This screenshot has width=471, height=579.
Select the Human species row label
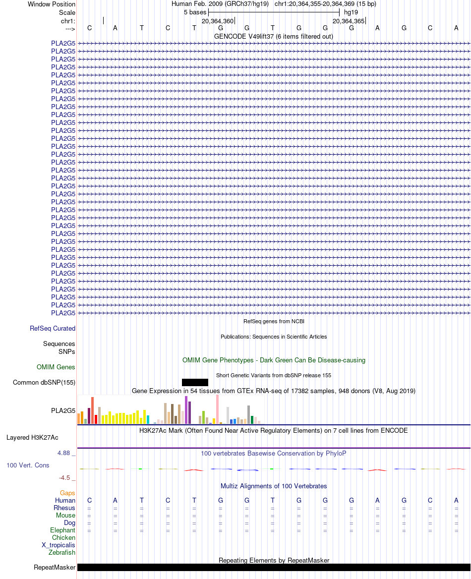[x=65, y=500]
